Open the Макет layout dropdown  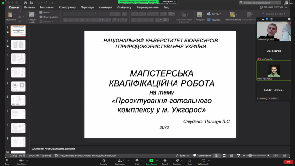tap(46, 12)
